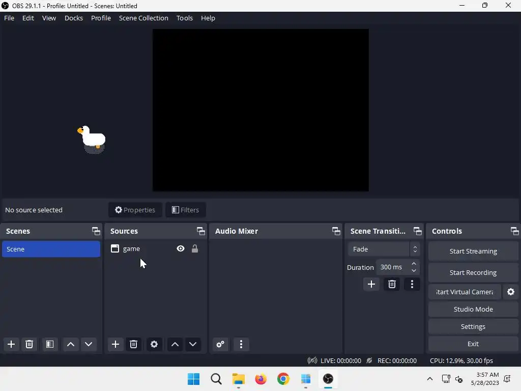Screen dimensions: 521x391
Task: Open the Scene Collection menu
Action: coord(144,18)
